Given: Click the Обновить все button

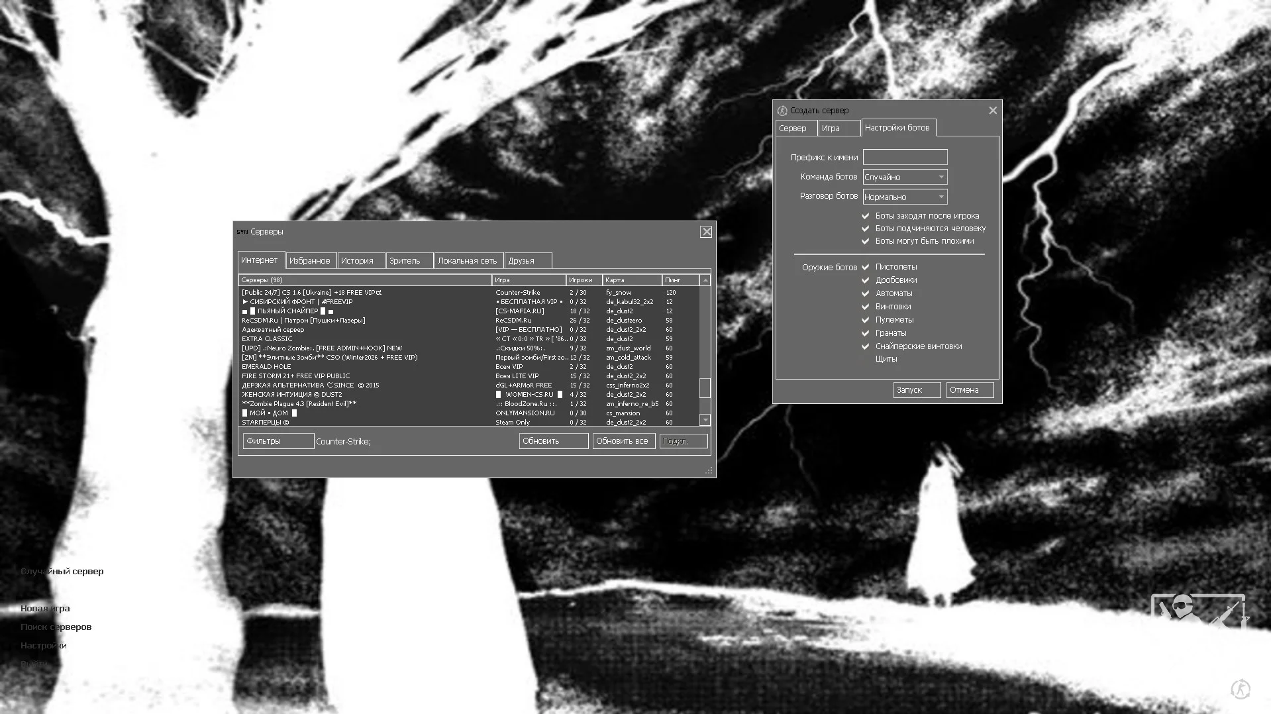Looking at the screenshot, I should 623,441.
